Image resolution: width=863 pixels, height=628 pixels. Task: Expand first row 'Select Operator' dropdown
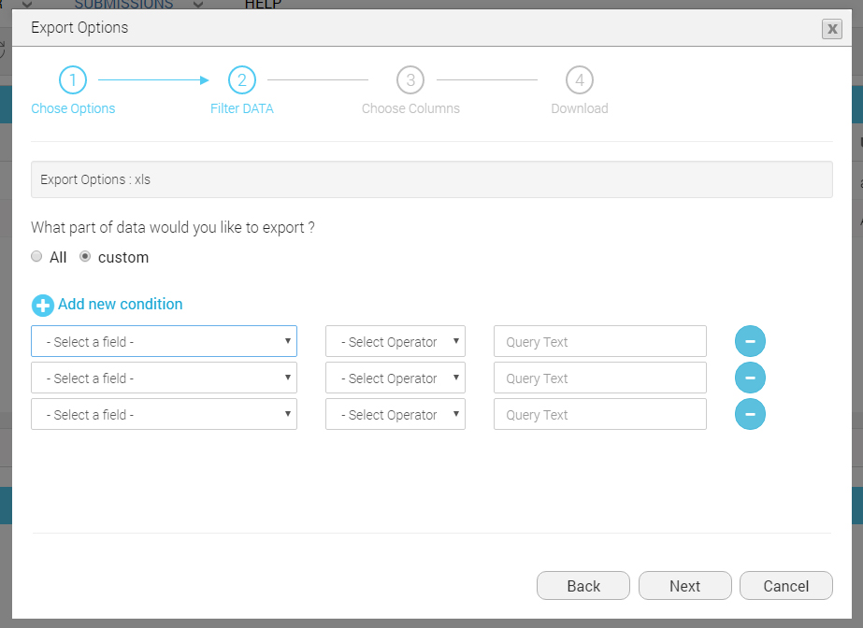pyautogui.click(x=395, y=342)
